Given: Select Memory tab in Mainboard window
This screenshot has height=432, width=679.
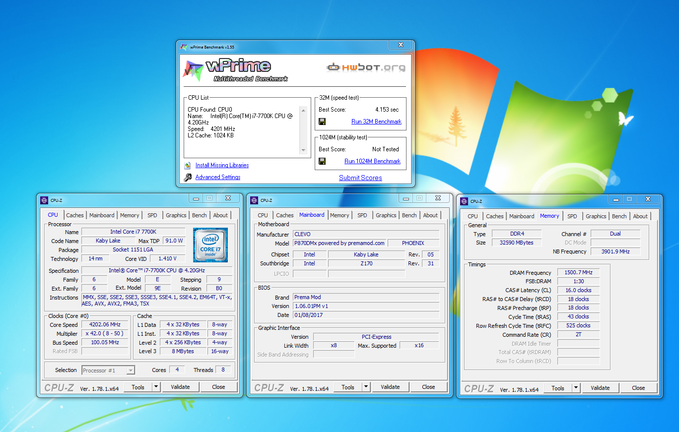Looking at the screenshot, I should [339, 215].
